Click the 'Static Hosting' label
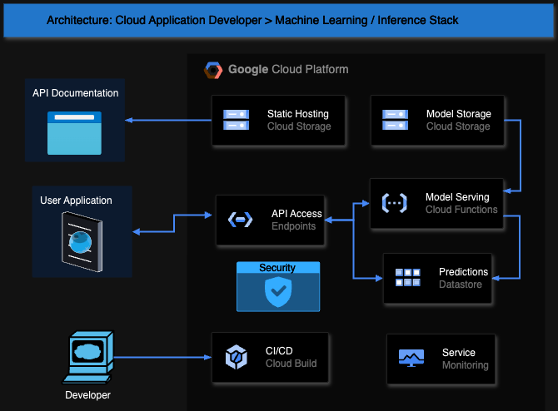The height and width of the screenshot is (411, 558). coord(298,114)
